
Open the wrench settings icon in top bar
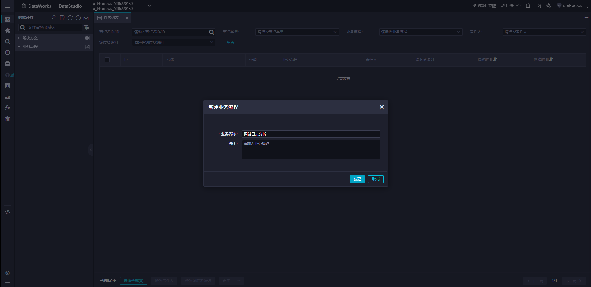pos(549,6)
